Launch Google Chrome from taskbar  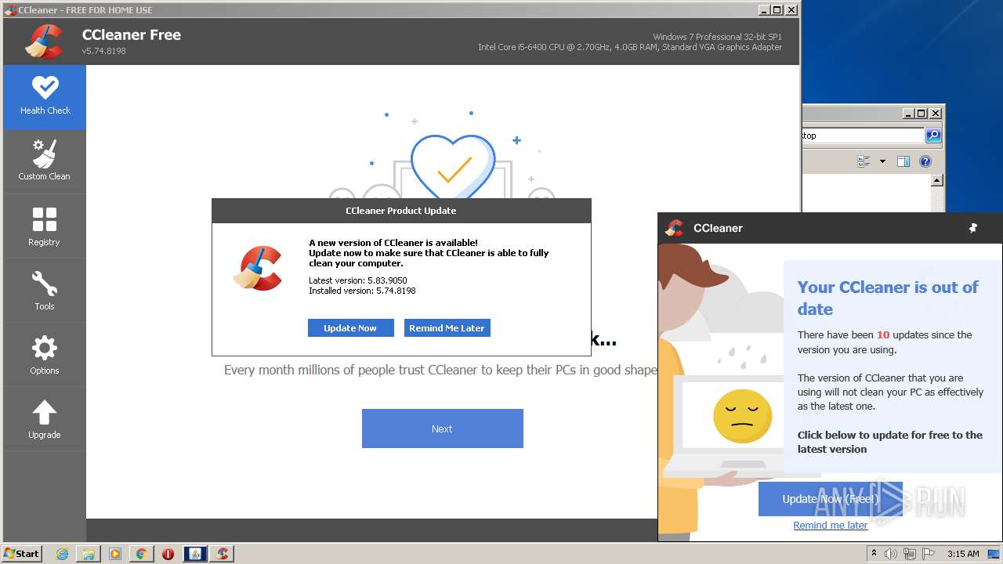[x=141, y=554]
